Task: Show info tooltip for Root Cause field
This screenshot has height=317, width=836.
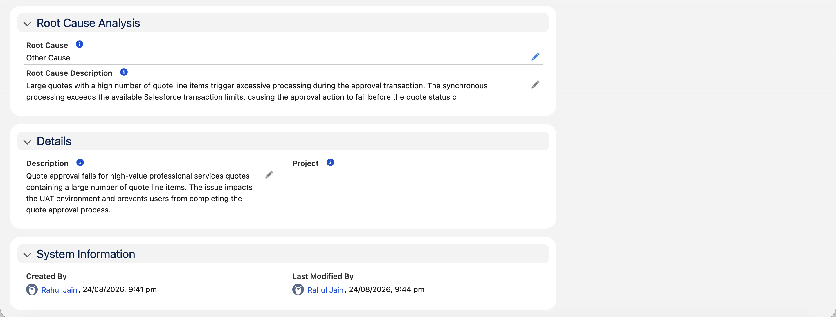Action: coord(80,44)
